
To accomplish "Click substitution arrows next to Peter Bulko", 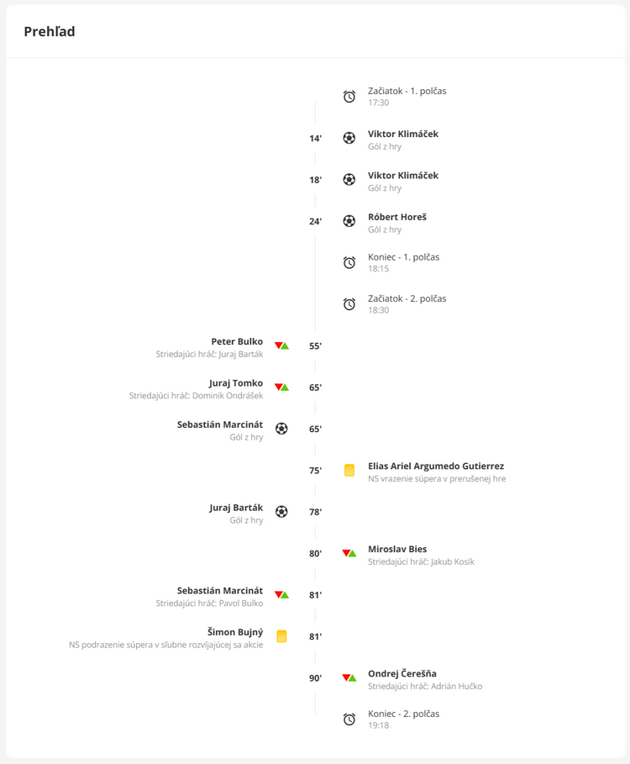I will click(281, 345).
